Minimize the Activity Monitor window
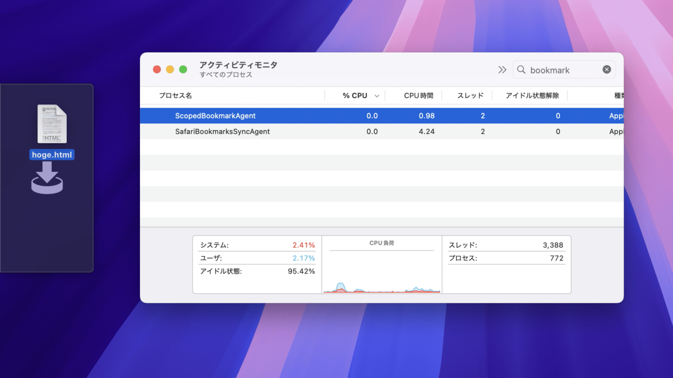673x378 pixels. [170, 69]
